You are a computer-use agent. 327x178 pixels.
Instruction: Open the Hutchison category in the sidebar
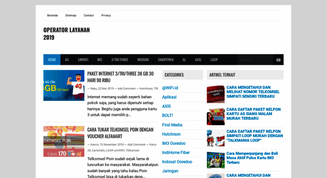point(171,134)
